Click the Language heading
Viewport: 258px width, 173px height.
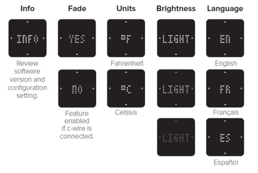pyautogui.click(x=225, y=9)
